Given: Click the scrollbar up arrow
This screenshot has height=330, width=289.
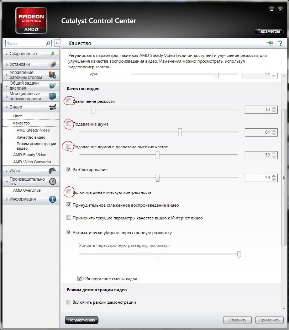Looking at the screenshot, I should coord(284,75).
